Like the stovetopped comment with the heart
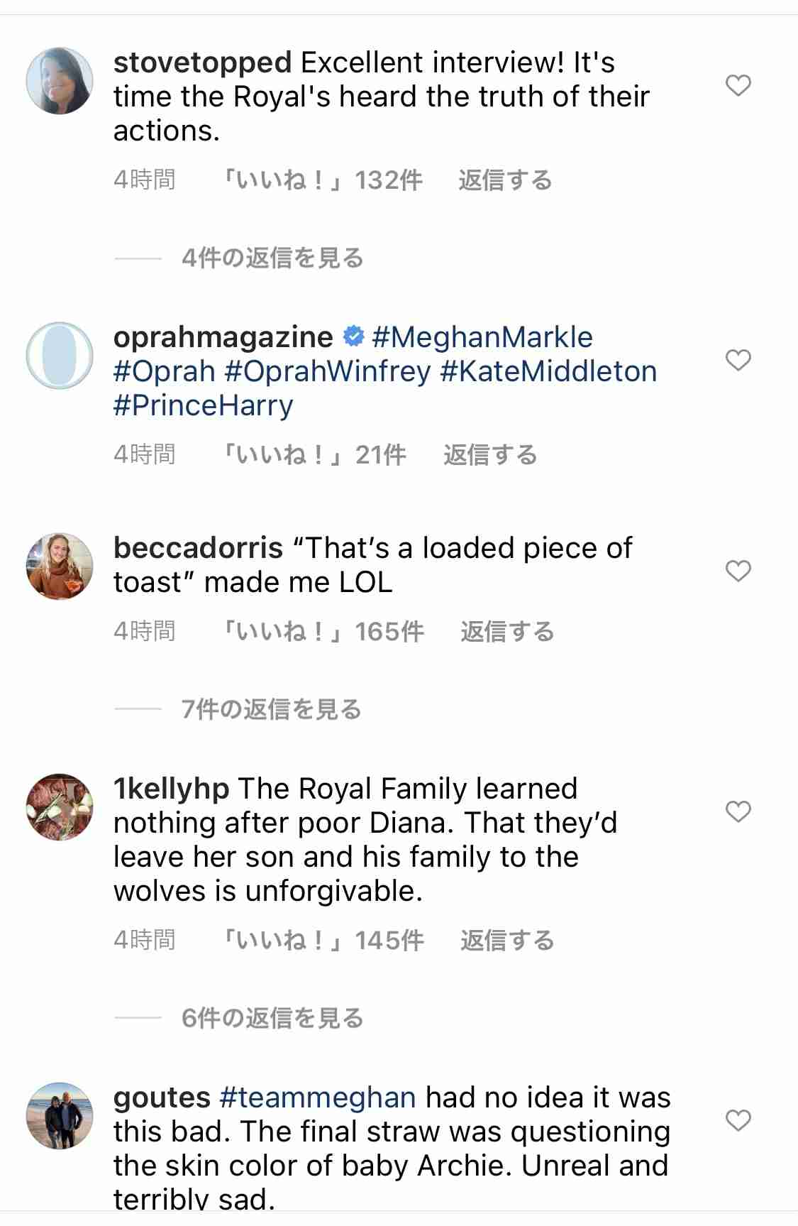 [738, 86]
